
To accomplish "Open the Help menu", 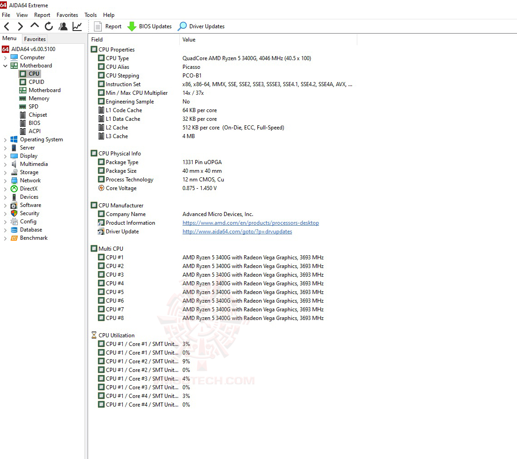I will [109, 15].
